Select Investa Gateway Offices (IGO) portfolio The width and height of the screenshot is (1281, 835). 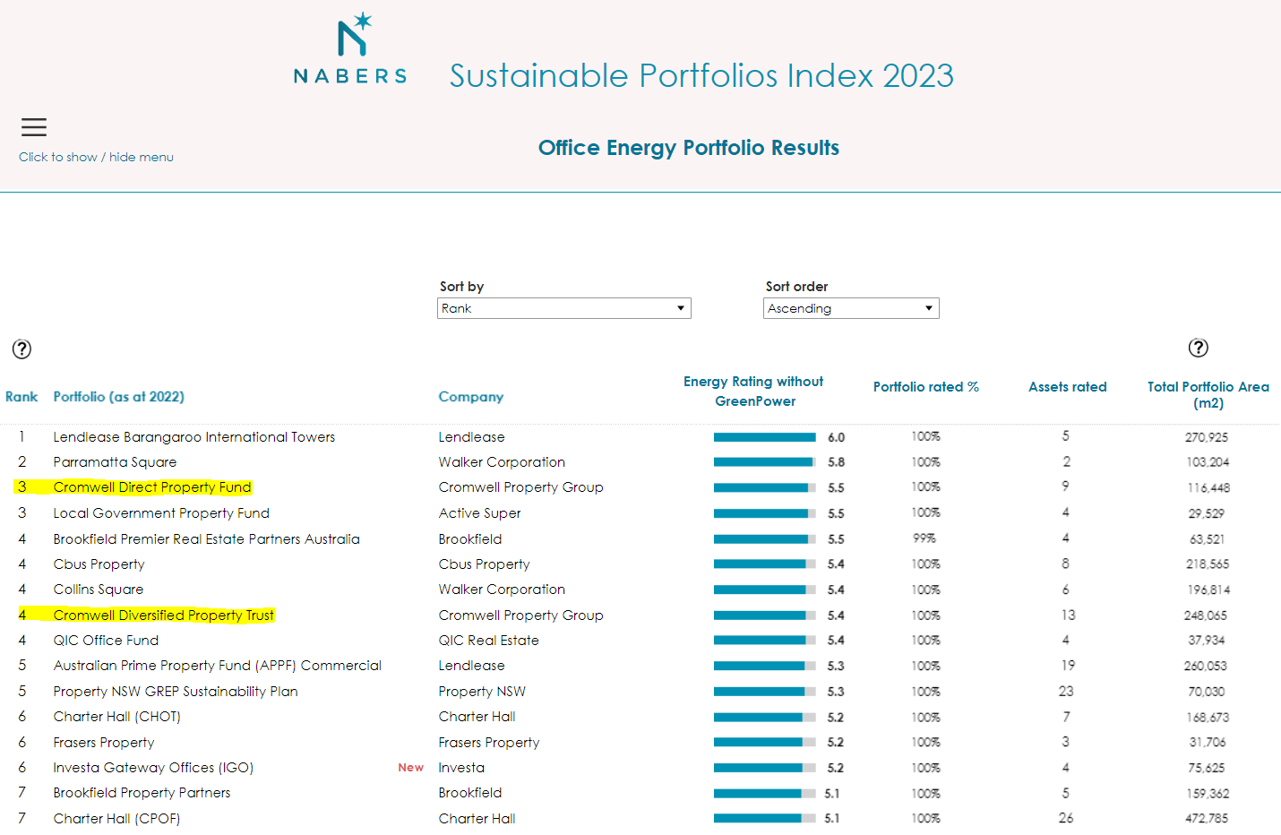coord(153,768)
